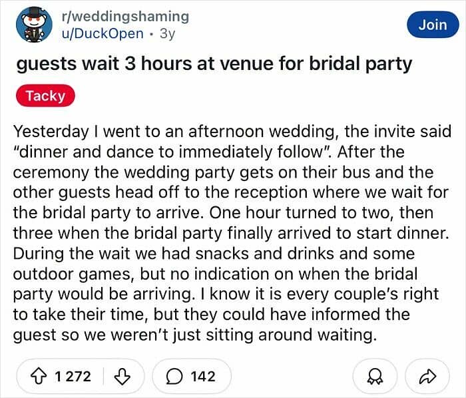Open comments via the speech bubble icon

pyautogui.click(x=174, y=376)
